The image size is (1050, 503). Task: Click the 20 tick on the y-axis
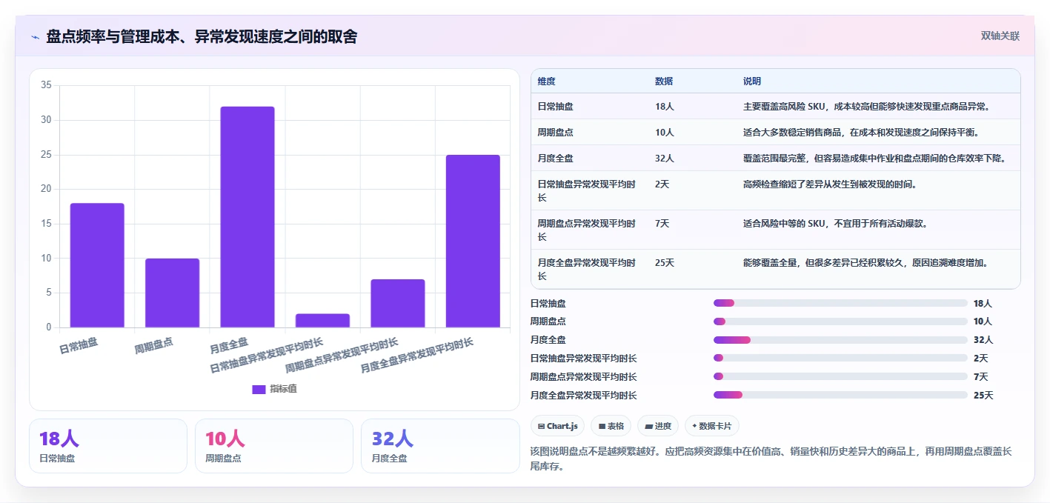coord(46,189)
